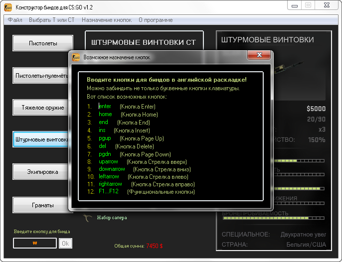Open the Файл menu
Image resolution: width=342 pixels, height=262 pixels.
[15, 20]
